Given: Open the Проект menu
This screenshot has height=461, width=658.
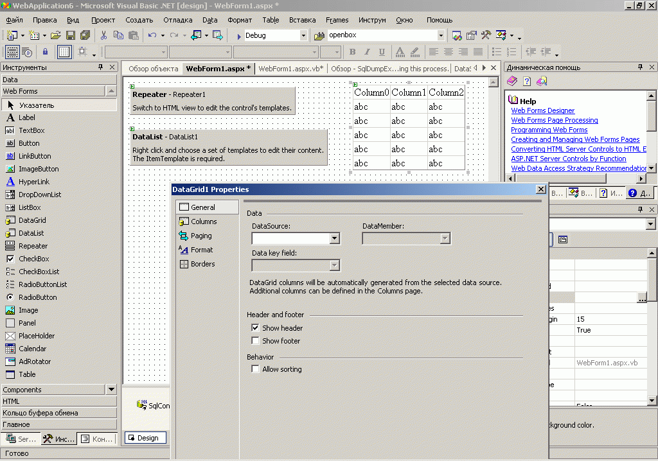Looking at the screenshot, I should 103,20.
